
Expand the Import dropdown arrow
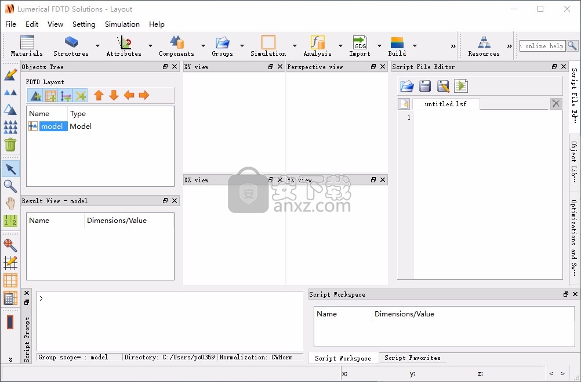(x=379, y=46)
